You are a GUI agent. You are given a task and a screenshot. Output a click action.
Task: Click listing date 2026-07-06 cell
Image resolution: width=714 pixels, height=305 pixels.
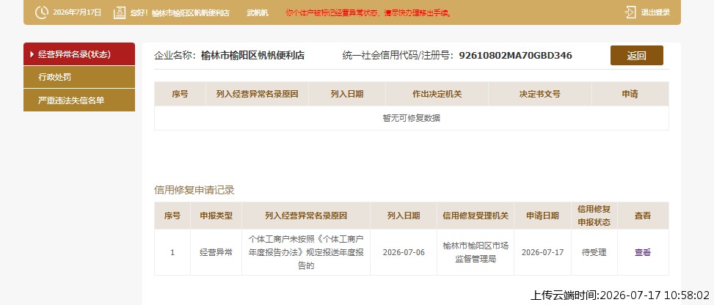point(404,252)
